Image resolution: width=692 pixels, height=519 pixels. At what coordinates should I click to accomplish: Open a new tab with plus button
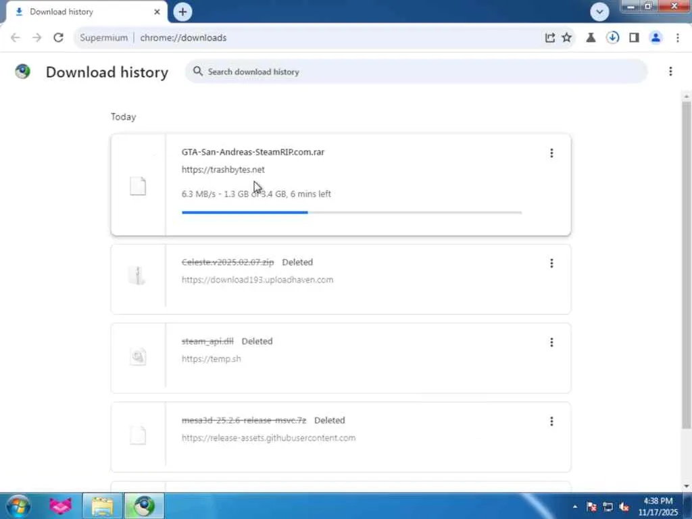point(182,12)
